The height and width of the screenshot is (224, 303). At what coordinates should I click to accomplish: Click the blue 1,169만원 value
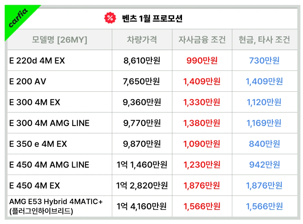click(264, 123)
